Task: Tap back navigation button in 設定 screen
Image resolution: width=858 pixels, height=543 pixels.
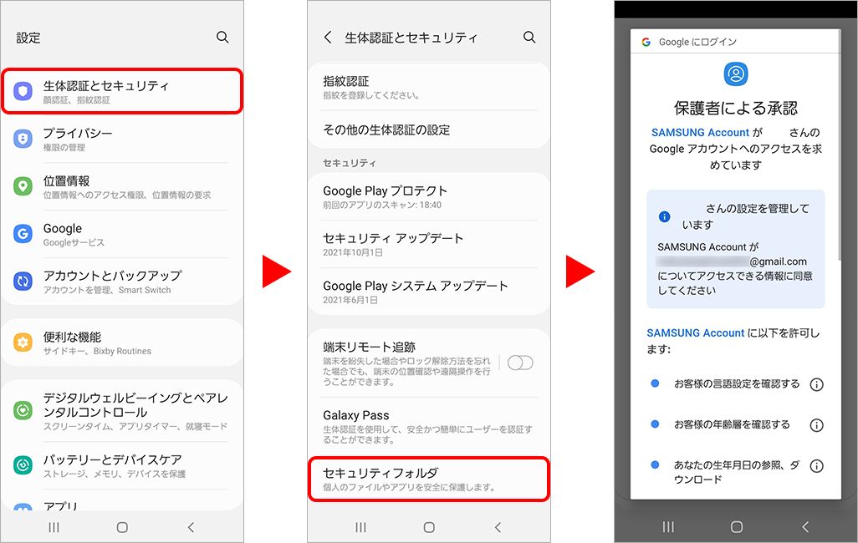Action: click(191, 527)
